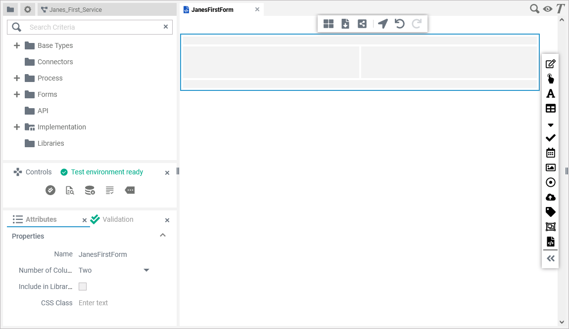Expand the Base Types folder
This screenshot has width=569, height=329.
16,45
